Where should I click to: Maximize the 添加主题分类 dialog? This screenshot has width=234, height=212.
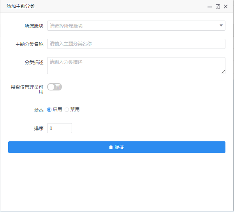218,7
